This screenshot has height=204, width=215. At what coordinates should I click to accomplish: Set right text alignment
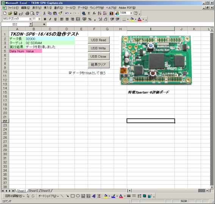point(72,19)
